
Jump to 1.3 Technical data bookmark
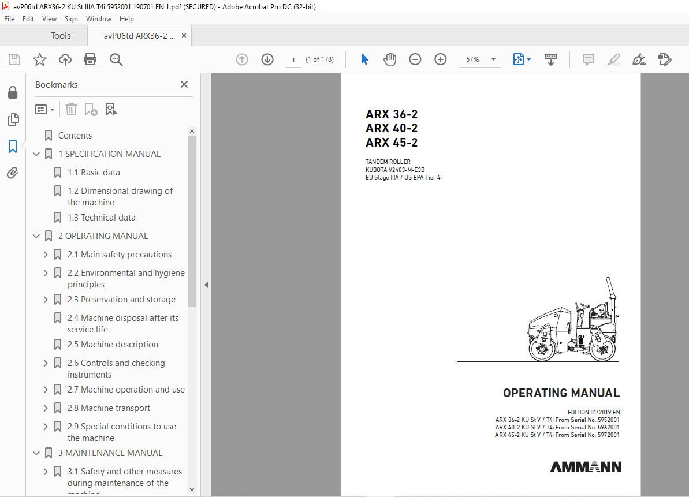(x=102, y=217)
